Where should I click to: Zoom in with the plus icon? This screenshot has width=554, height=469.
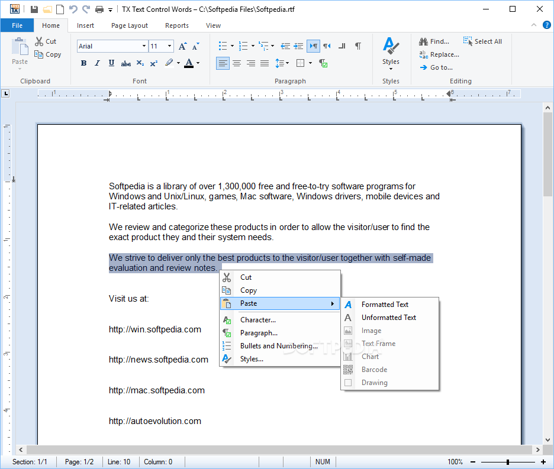(x=543, y=462)
